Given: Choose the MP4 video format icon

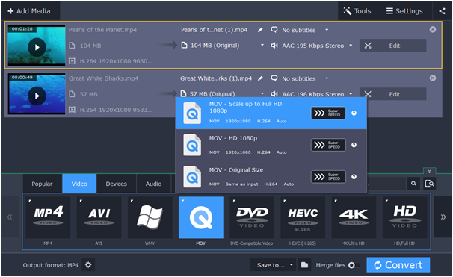Looking at the screenshot, I should pyautogui.click(x=48, y=217).
